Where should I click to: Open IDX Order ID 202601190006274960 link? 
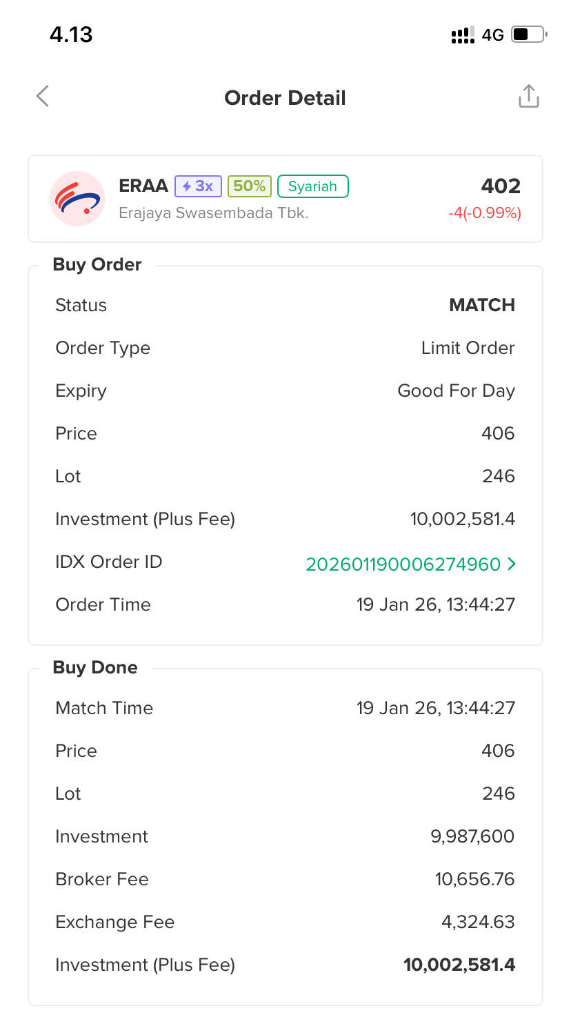pos(403,564)
